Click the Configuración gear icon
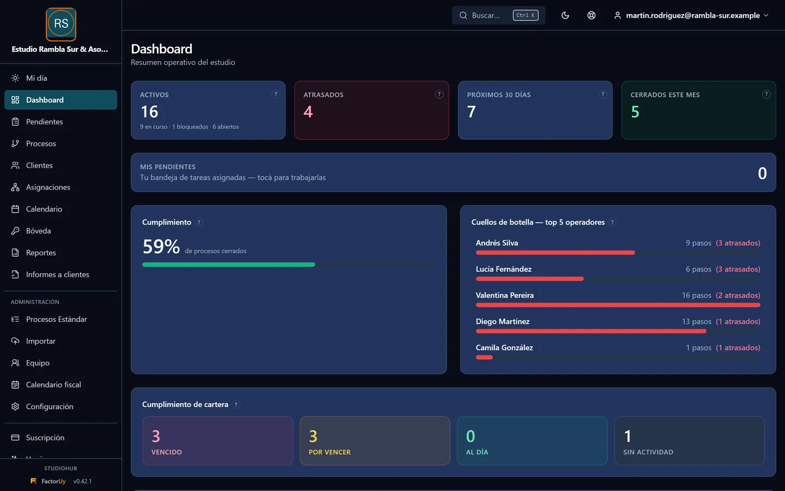785x491 pixels. [x=15, y=406]
